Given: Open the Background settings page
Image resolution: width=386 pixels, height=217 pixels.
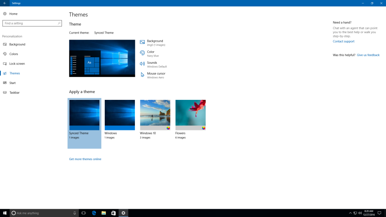Looking at the screenshot, I should (x=17, y=44).
